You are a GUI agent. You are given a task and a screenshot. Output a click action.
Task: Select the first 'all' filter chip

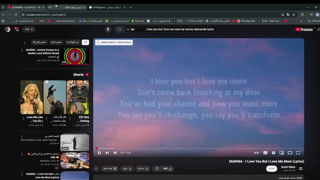click(x=85, y=42)
